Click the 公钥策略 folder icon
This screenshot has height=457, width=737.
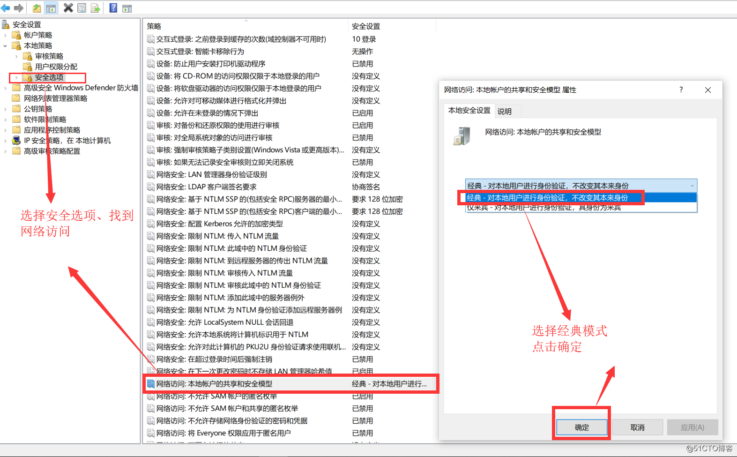(x=17, y=109)
